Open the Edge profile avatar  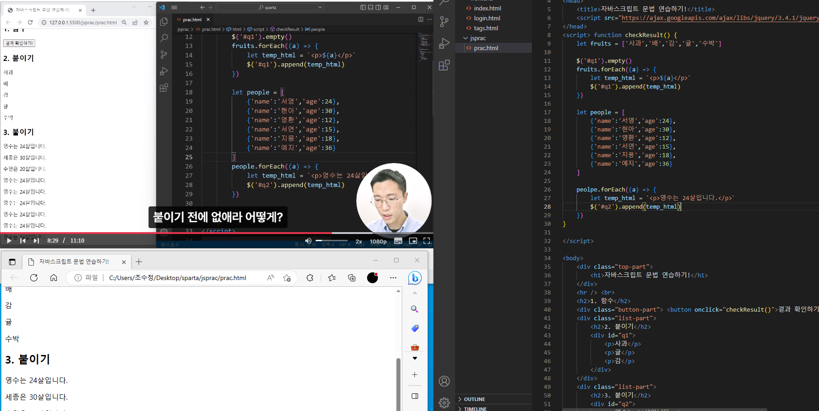372,278
